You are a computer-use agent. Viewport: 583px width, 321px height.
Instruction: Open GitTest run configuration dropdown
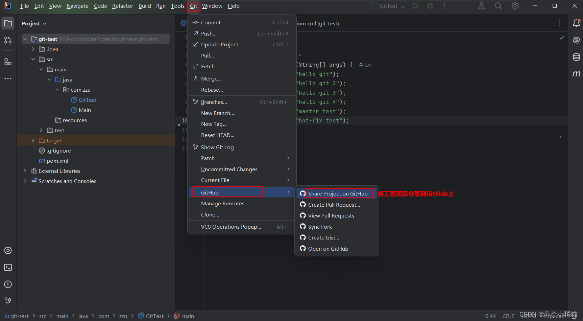point(388,6)
